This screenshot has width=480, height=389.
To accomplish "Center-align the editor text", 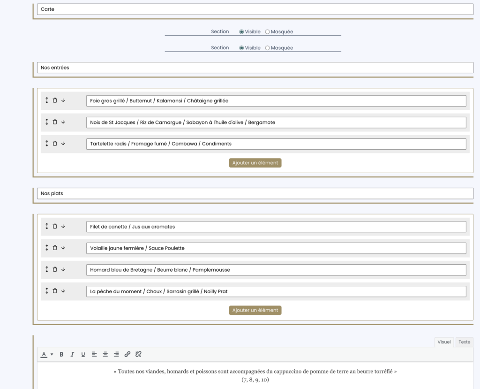I will click(x=105, y=354).
